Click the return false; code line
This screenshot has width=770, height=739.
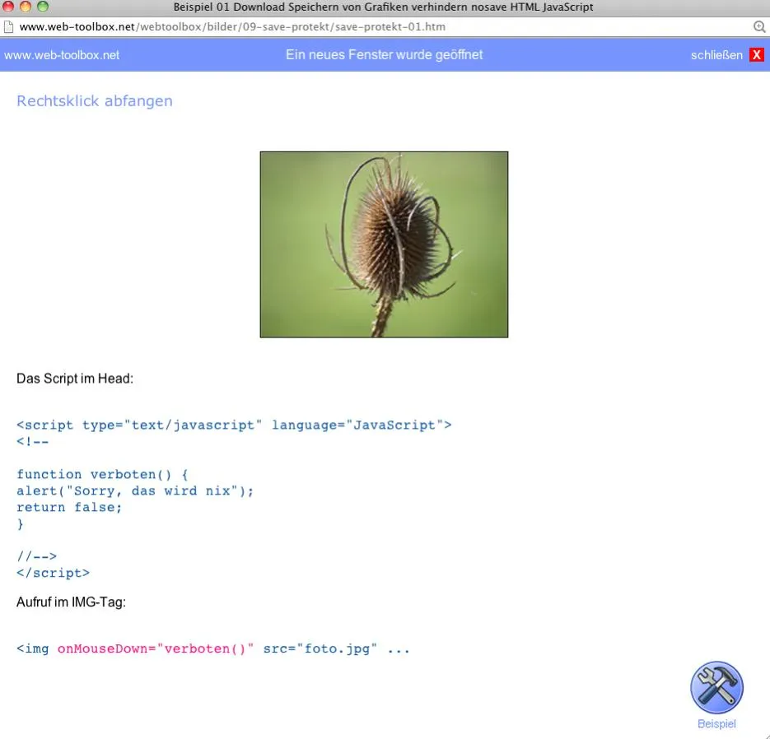point(69,507)
